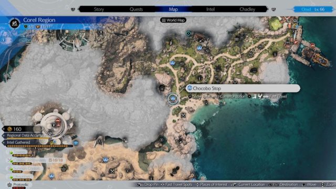Click the Current Location prompt
The width and height of the screenshot is (336, 189).
249,184
